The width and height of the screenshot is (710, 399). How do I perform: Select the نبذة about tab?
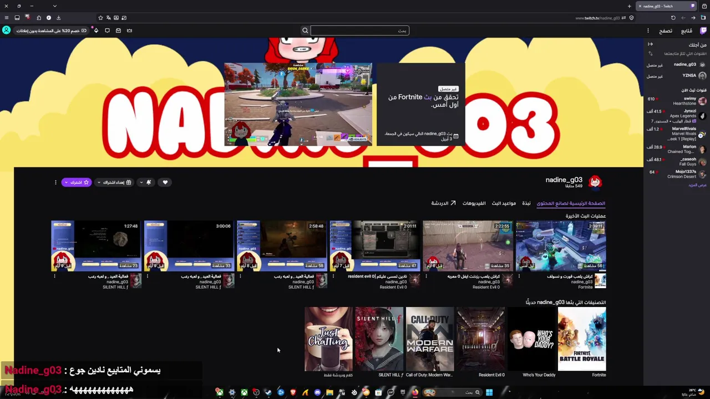pos(526,203)
